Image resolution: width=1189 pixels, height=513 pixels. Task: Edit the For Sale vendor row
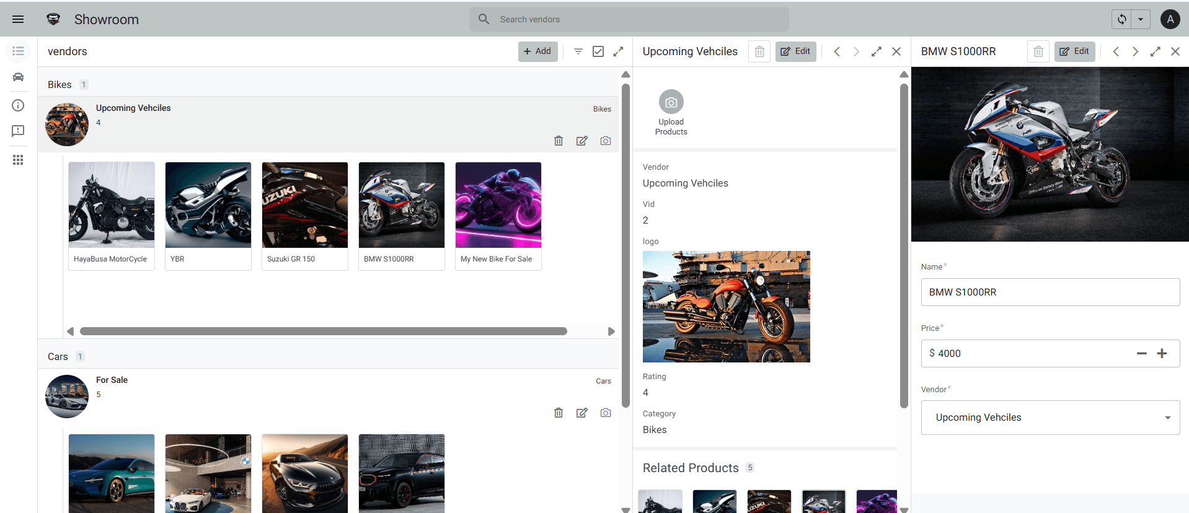581,413
